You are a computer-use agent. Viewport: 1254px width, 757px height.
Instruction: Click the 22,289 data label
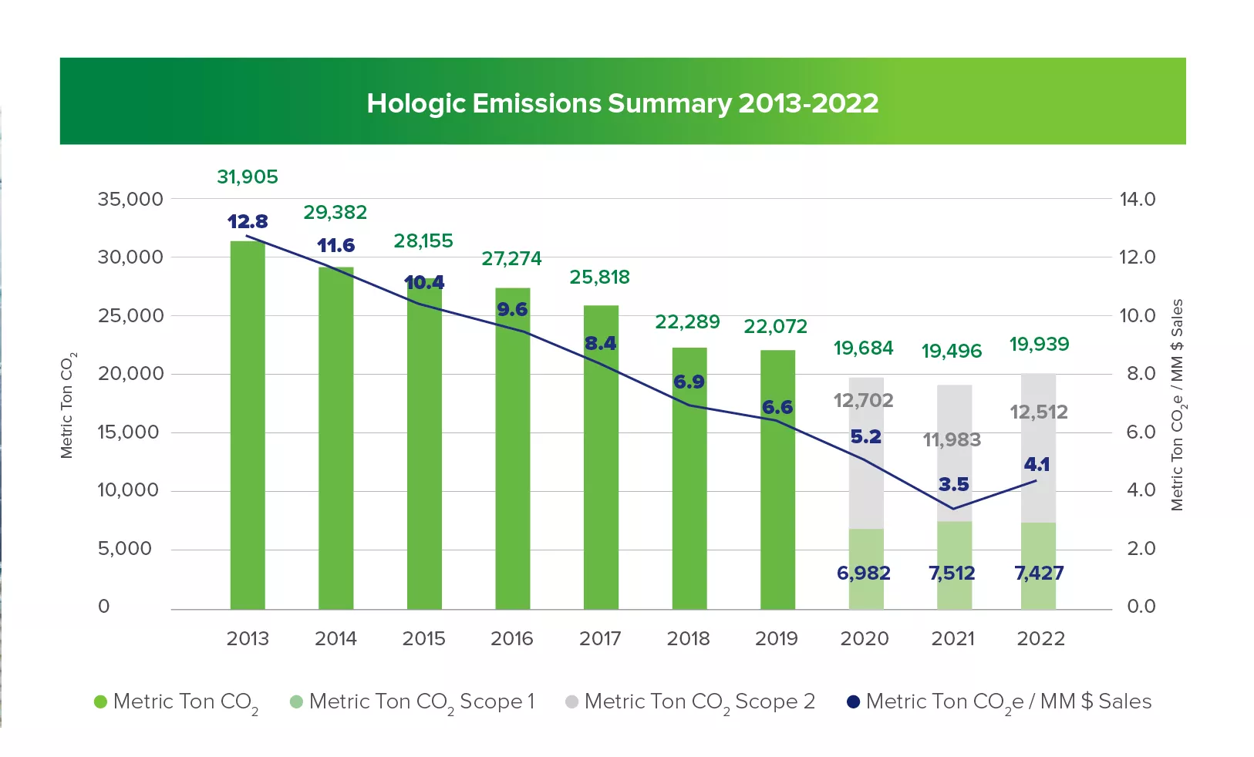pyautogui.click(x=688, y=322)
